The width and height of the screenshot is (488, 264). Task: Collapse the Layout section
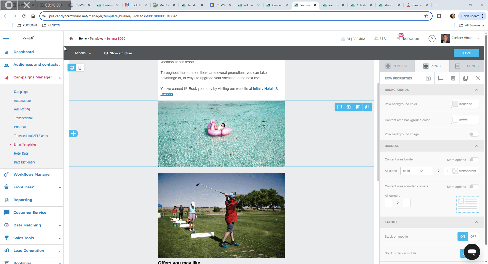(x=477, y=222)
